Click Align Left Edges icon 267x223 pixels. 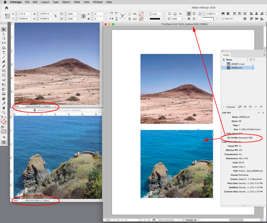(x=251, y=14)
